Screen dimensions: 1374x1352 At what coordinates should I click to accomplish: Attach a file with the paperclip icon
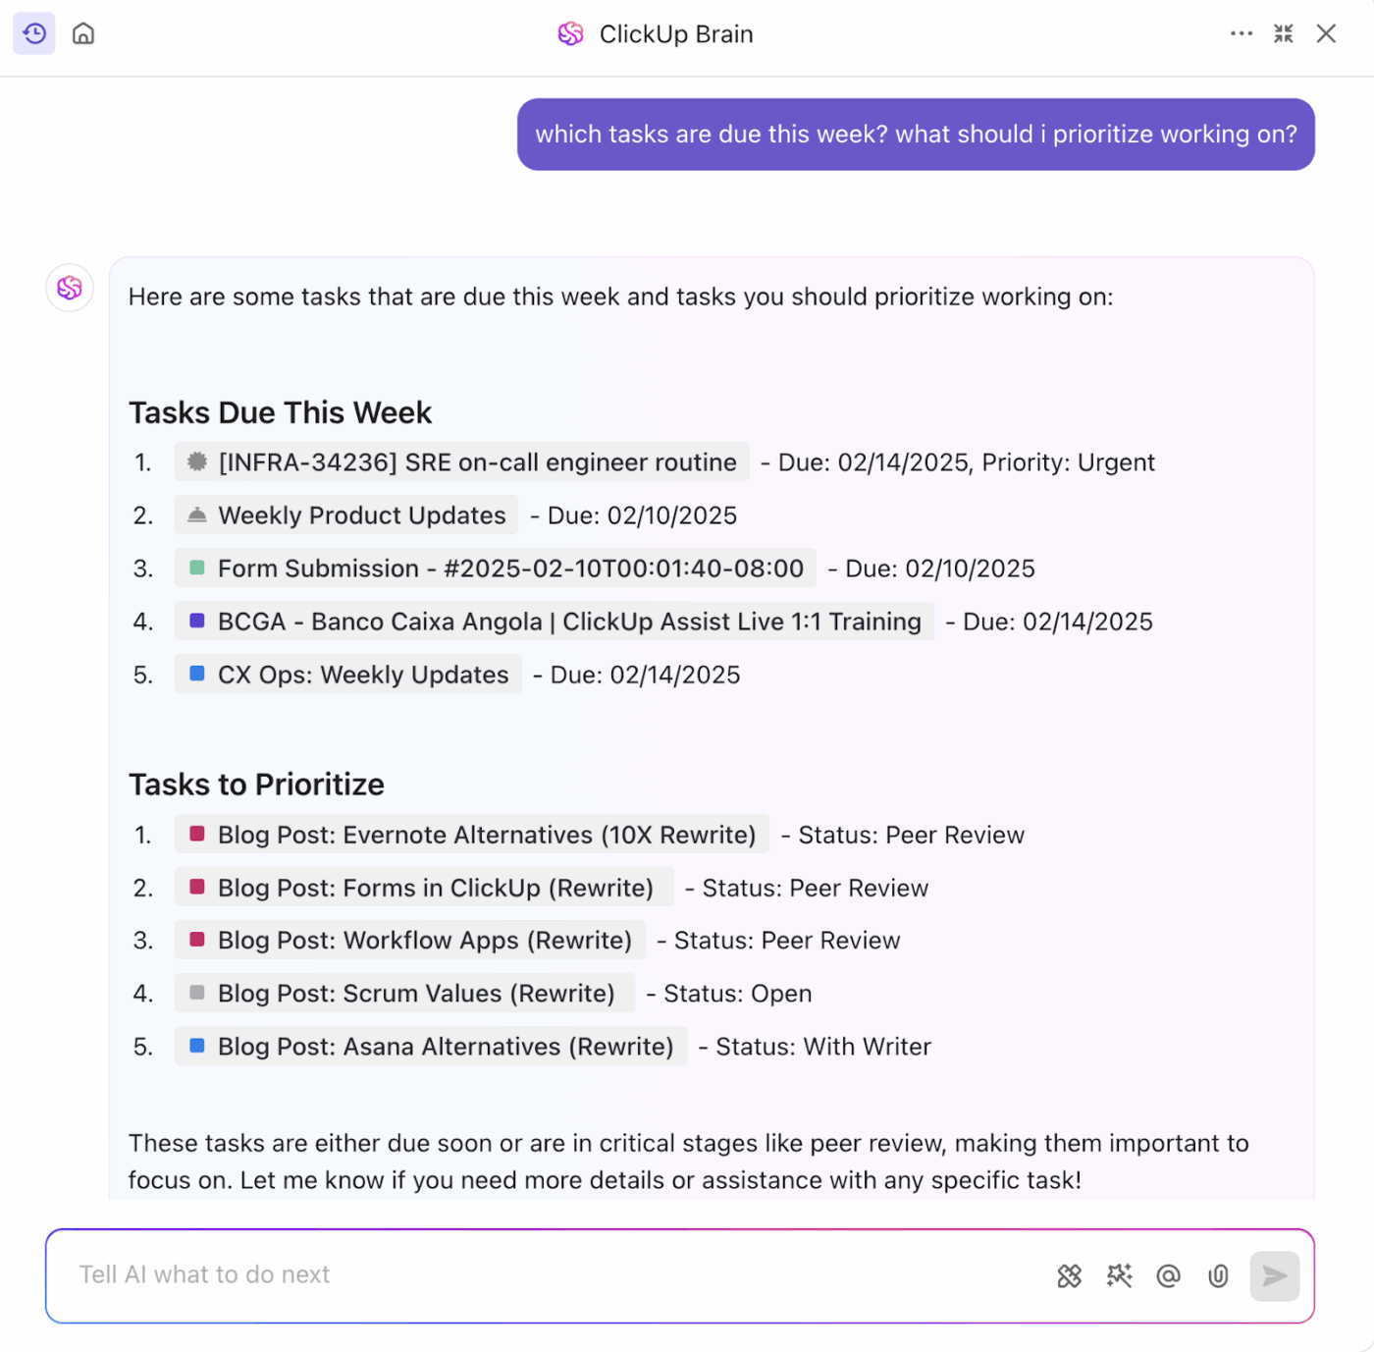(x=1218, y=1275)
